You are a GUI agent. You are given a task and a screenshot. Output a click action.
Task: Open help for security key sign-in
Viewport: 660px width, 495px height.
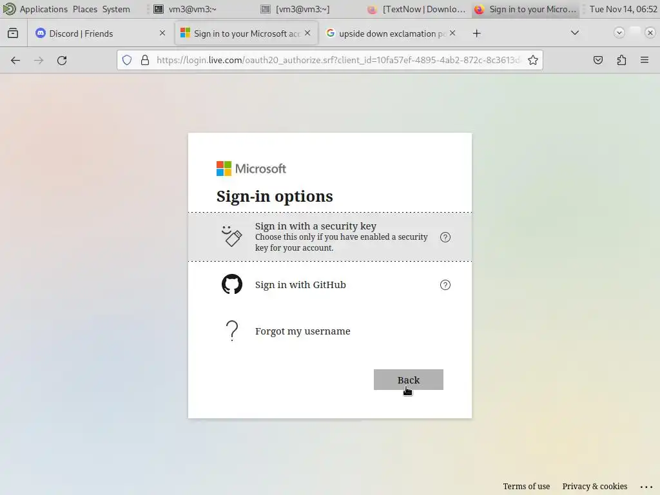(445, 237)
